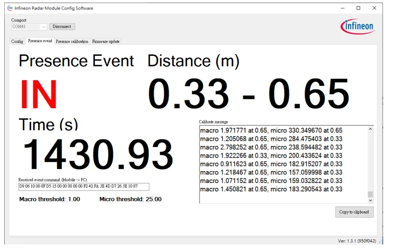Select log line with macro 1.922266
393x252 pixels.
tap(271, 156)
